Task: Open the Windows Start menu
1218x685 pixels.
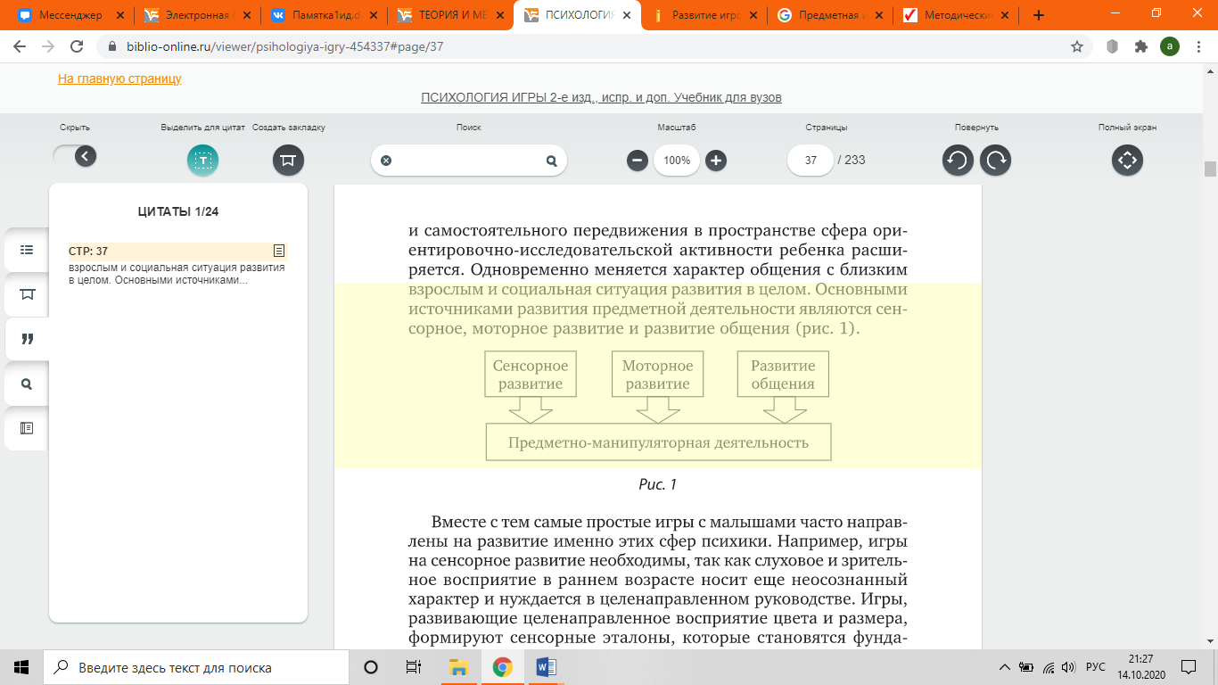Action: click(x=21, y=667)
